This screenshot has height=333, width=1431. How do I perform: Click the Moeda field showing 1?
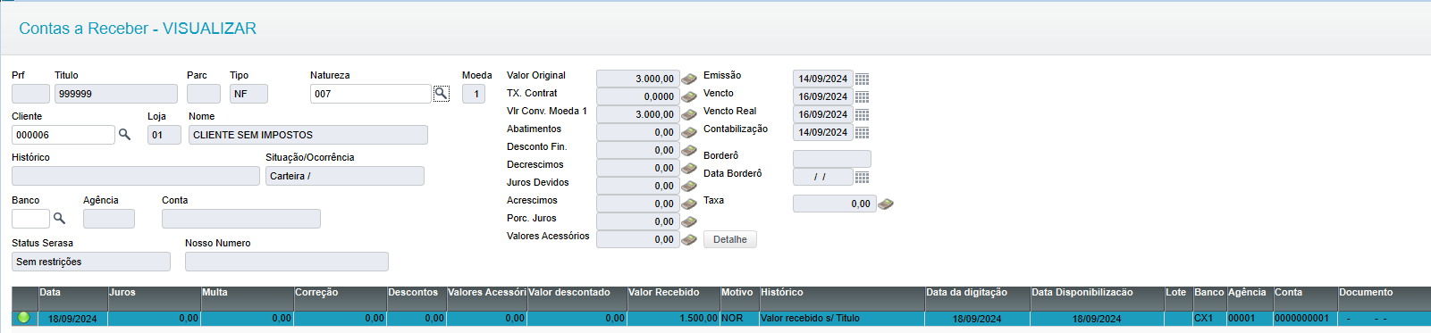(474, 94)
